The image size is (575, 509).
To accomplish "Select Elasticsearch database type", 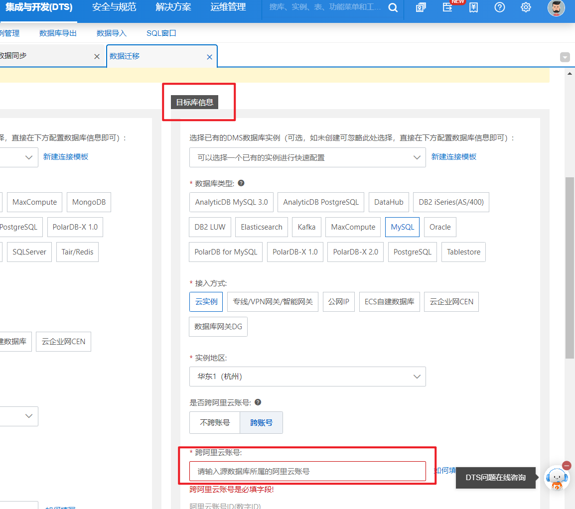I will [x=262, y=227].
